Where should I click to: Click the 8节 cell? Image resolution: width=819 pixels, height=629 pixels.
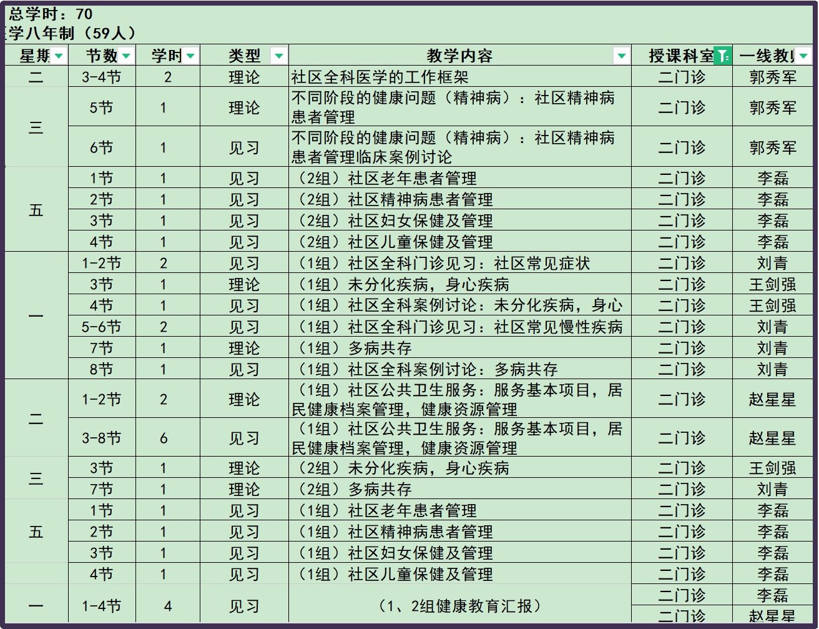(102, 369)
